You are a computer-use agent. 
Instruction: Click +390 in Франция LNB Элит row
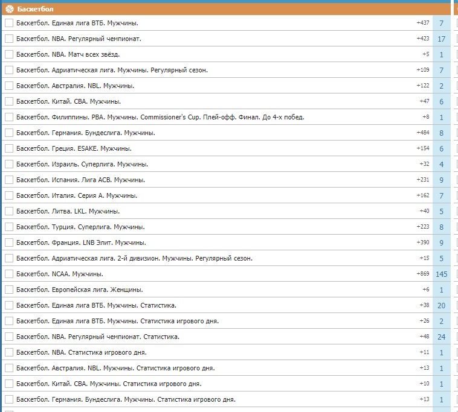tap(423, 242)
